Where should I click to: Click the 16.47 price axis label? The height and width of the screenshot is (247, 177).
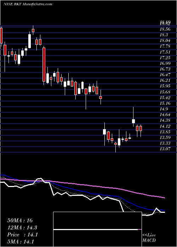(165, 75)
